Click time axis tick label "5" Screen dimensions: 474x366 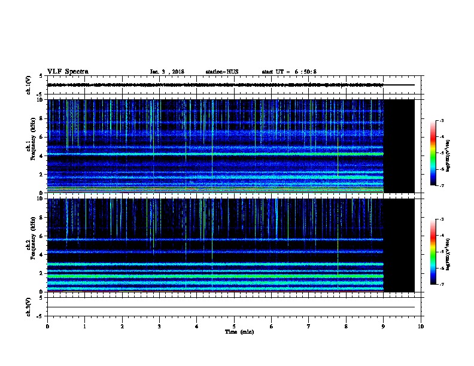point(234,326)
